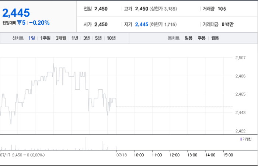Click the down-arrow change indicator 5
258x166 pixels.
[21, 23]
